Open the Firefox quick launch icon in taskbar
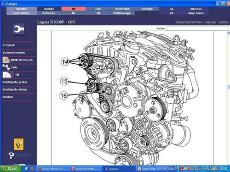The width and height of the screenshot is (230, 172). coord(32,168)
